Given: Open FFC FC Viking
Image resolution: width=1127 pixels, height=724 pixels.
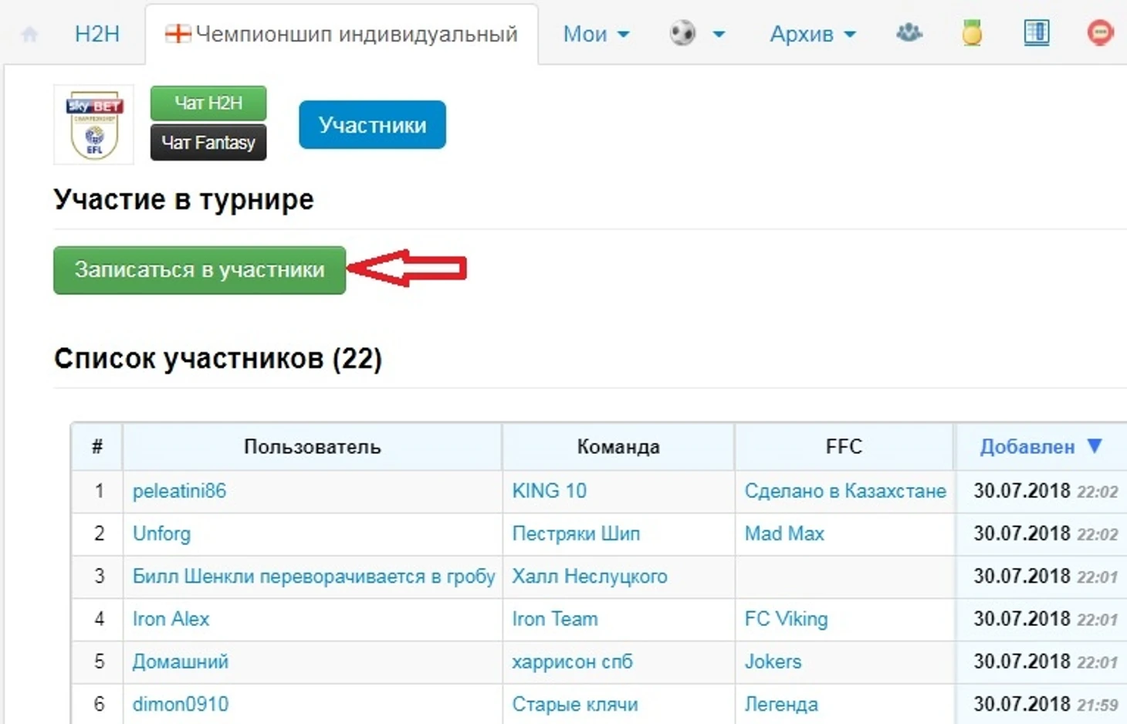Looking at the screenshot, I should pyautogui.click(x=786, y=619).
